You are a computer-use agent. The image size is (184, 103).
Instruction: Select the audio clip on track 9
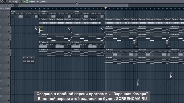(171, 76)
